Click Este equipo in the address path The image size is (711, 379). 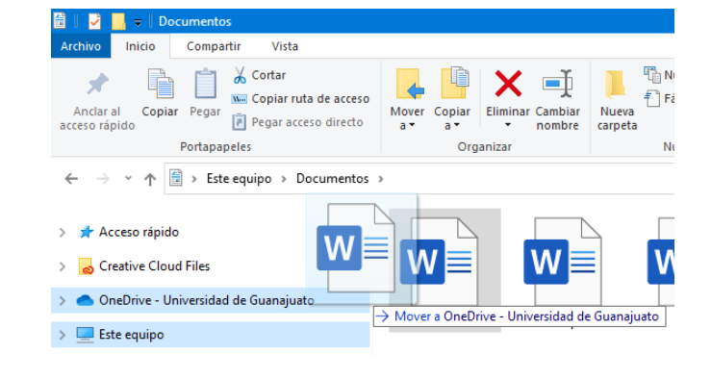pos(239,179)
